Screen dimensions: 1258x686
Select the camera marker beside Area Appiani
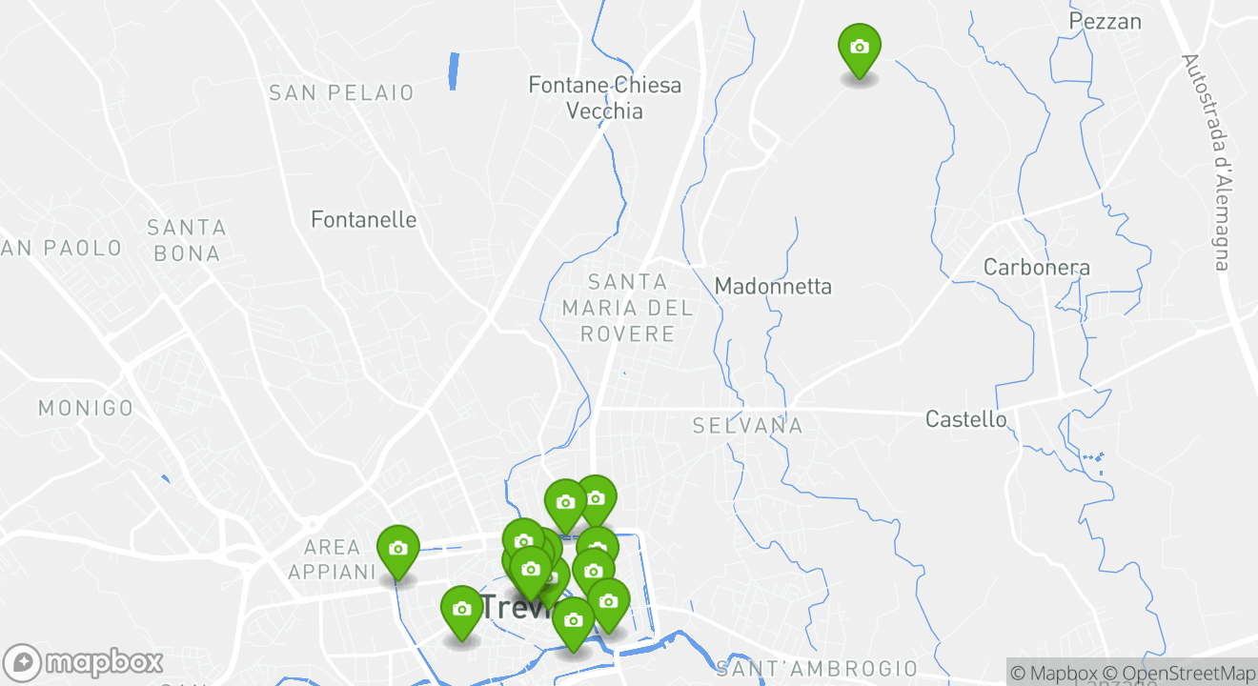pyautogui.click(x=397, y=553)
